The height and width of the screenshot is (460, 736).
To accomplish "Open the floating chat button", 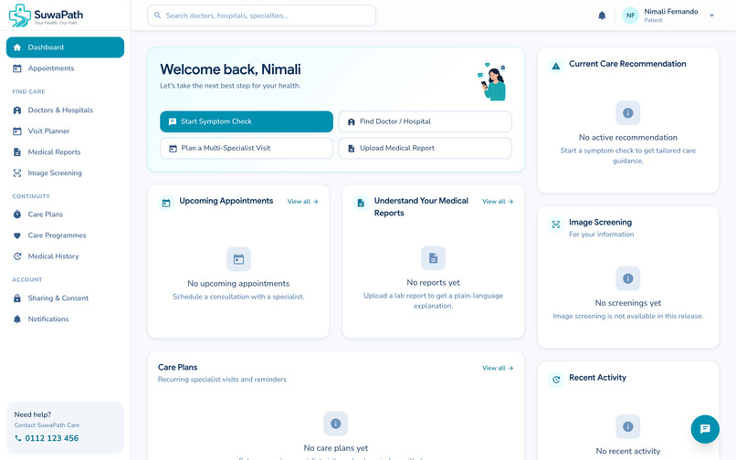I will coord(705,429).
